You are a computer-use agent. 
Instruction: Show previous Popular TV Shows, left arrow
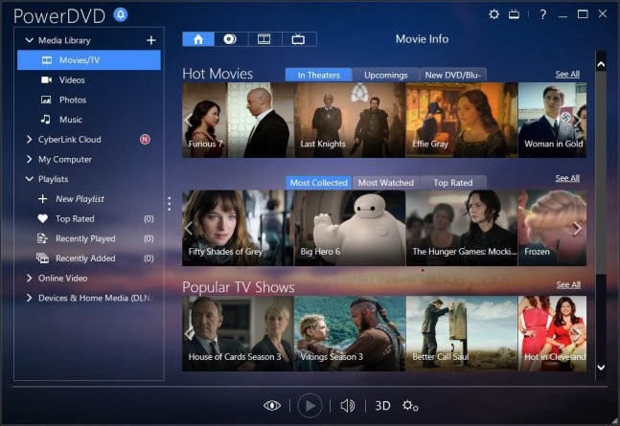click(x=188, y=333)
